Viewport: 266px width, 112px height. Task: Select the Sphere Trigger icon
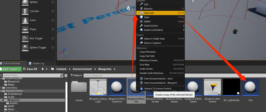25,48
